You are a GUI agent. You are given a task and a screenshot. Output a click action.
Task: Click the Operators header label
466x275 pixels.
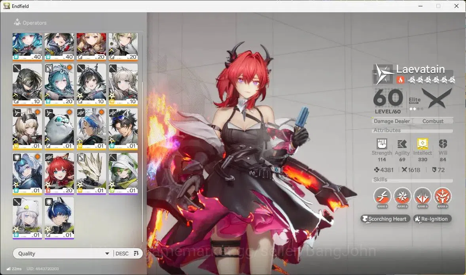[x=34, y=23]
